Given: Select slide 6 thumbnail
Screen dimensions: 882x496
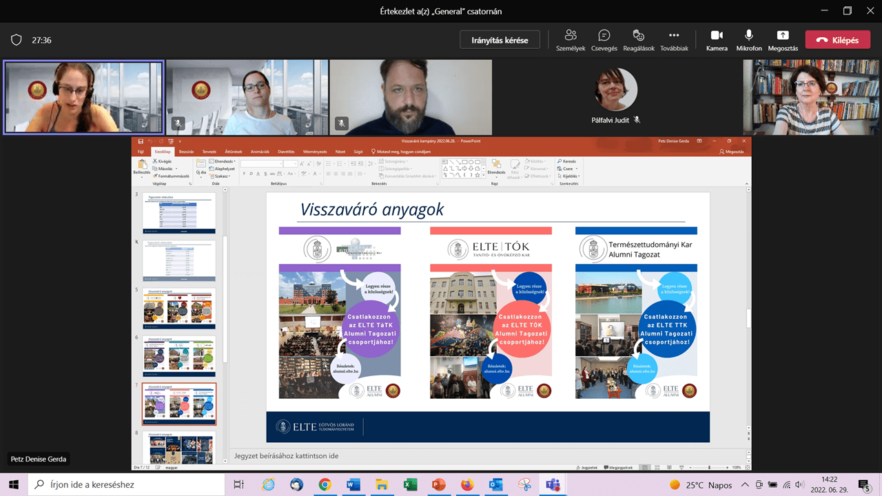Looking at the screenshot, I should pos(179,355).
